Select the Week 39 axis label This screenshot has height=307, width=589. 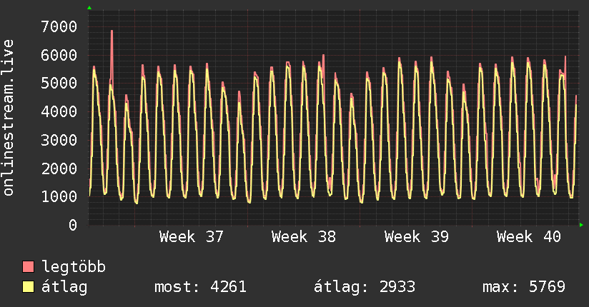point(416,237)
